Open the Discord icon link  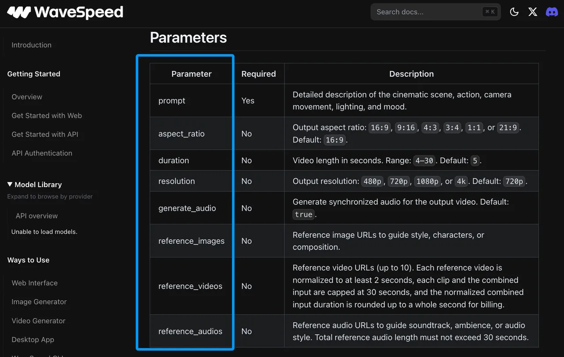pyautogui.click(x=552, y=12)
